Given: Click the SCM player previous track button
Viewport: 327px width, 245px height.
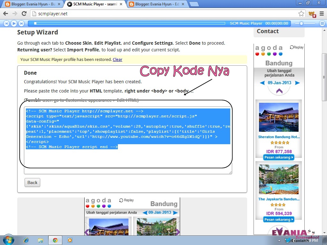Looking at the screenshot, I should click(x=6, y=24).
